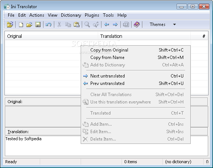
Task: Close the Ini Translator window
Action: (x=204, y=7)
